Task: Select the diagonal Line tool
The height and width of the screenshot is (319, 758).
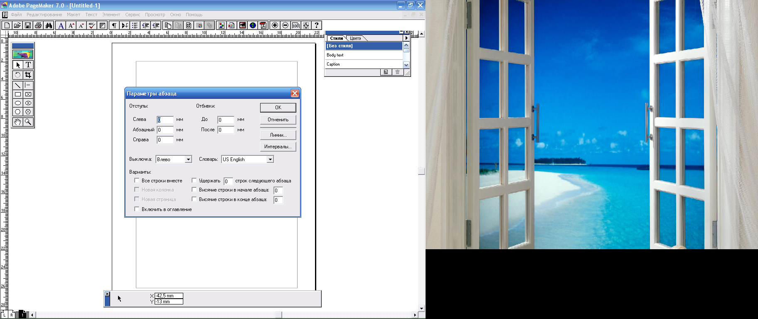Action: click(x=18, y=85)
